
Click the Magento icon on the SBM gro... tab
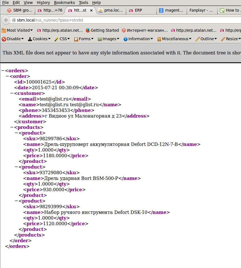9,10
